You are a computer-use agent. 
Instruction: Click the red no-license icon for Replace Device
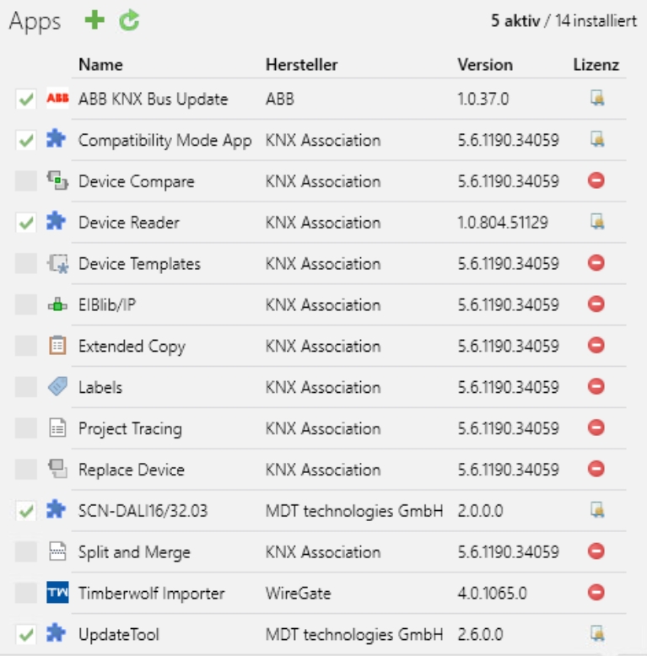[596, 469]
